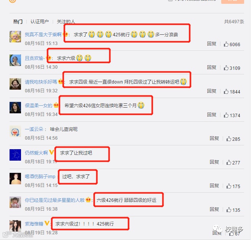Reply to 我真不是大于乘啊's comment
Image resolution: width=251 pixels, height=240 pixels.
pos(212,43)
